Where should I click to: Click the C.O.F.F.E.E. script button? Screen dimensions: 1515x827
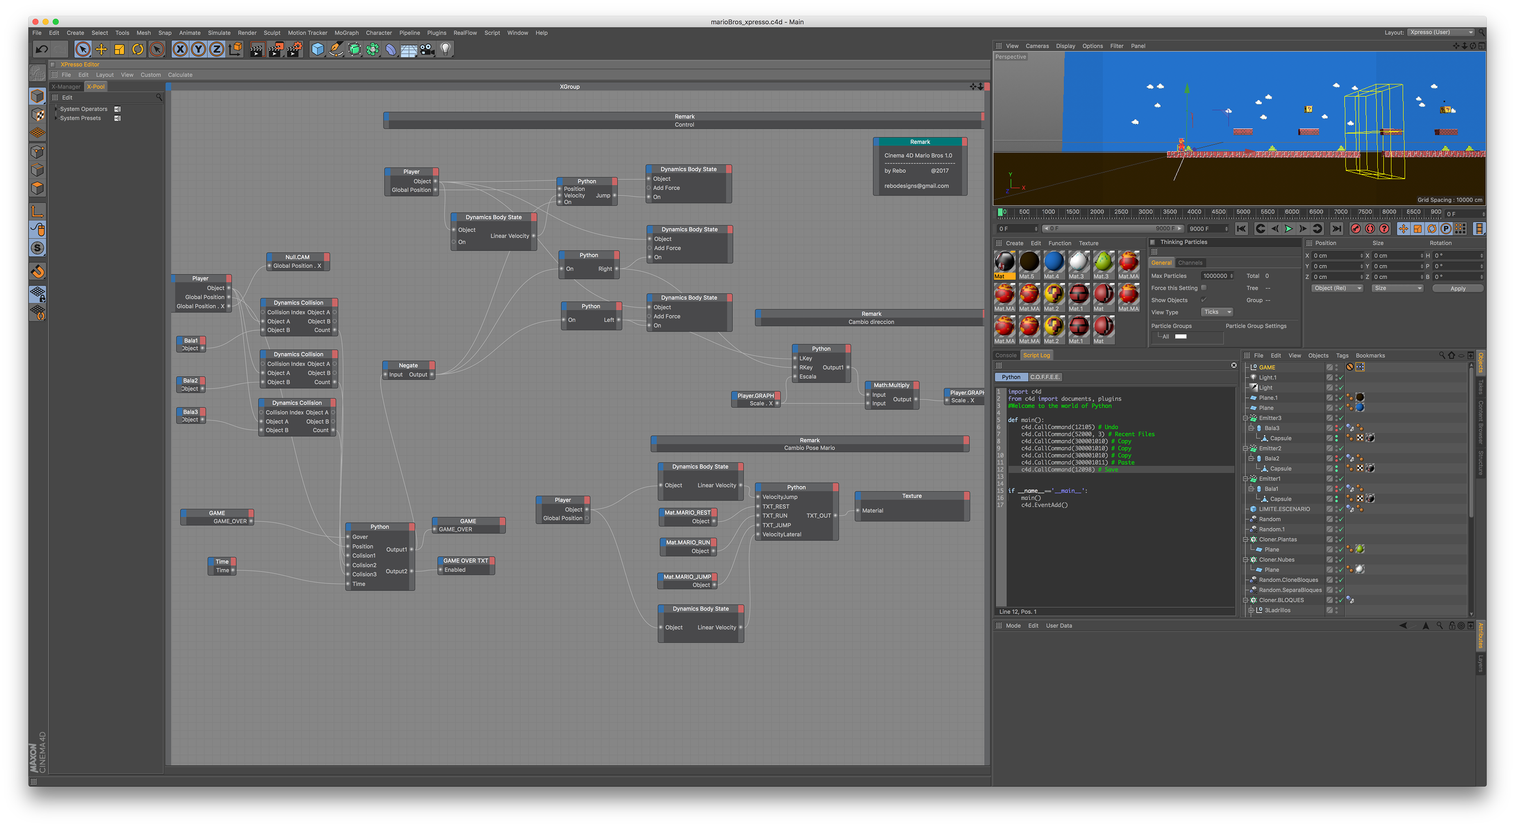coord(1044,377)
